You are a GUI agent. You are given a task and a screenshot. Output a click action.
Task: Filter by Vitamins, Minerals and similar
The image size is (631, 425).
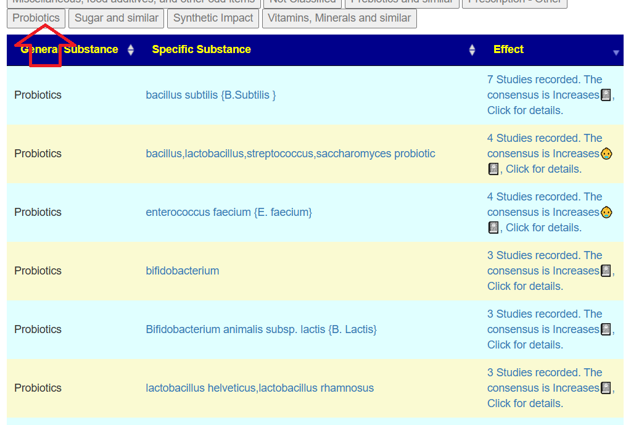(339, 19)
